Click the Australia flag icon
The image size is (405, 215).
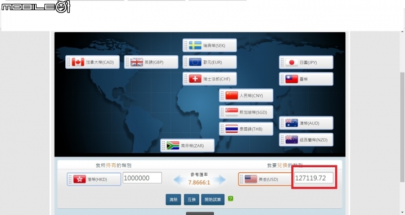tap(291, 123)
